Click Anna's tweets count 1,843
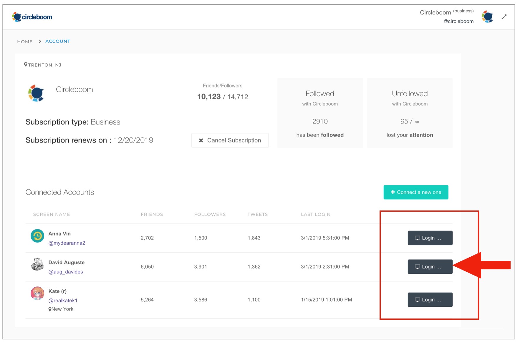 (254, 238)
